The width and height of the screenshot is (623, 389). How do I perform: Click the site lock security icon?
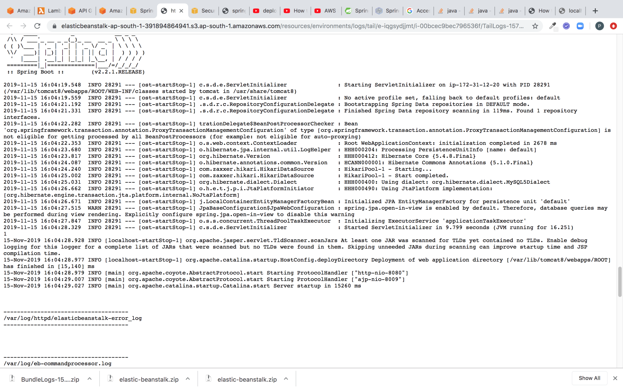(x=55, y=26)
